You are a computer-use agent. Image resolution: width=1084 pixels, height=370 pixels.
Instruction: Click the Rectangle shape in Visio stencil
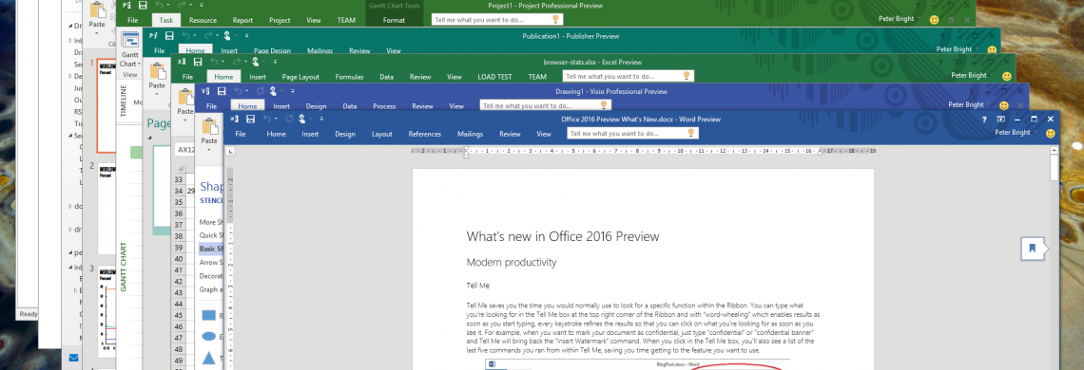pyautogui.click(x=209, y=316)
